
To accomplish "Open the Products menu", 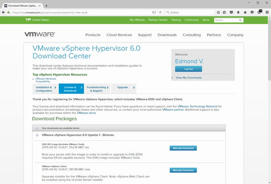I will click(93, 35).
